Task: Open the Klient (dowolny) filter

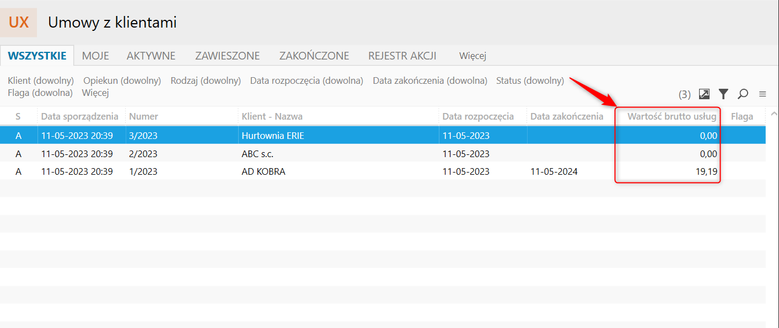Action: (41, 80)
